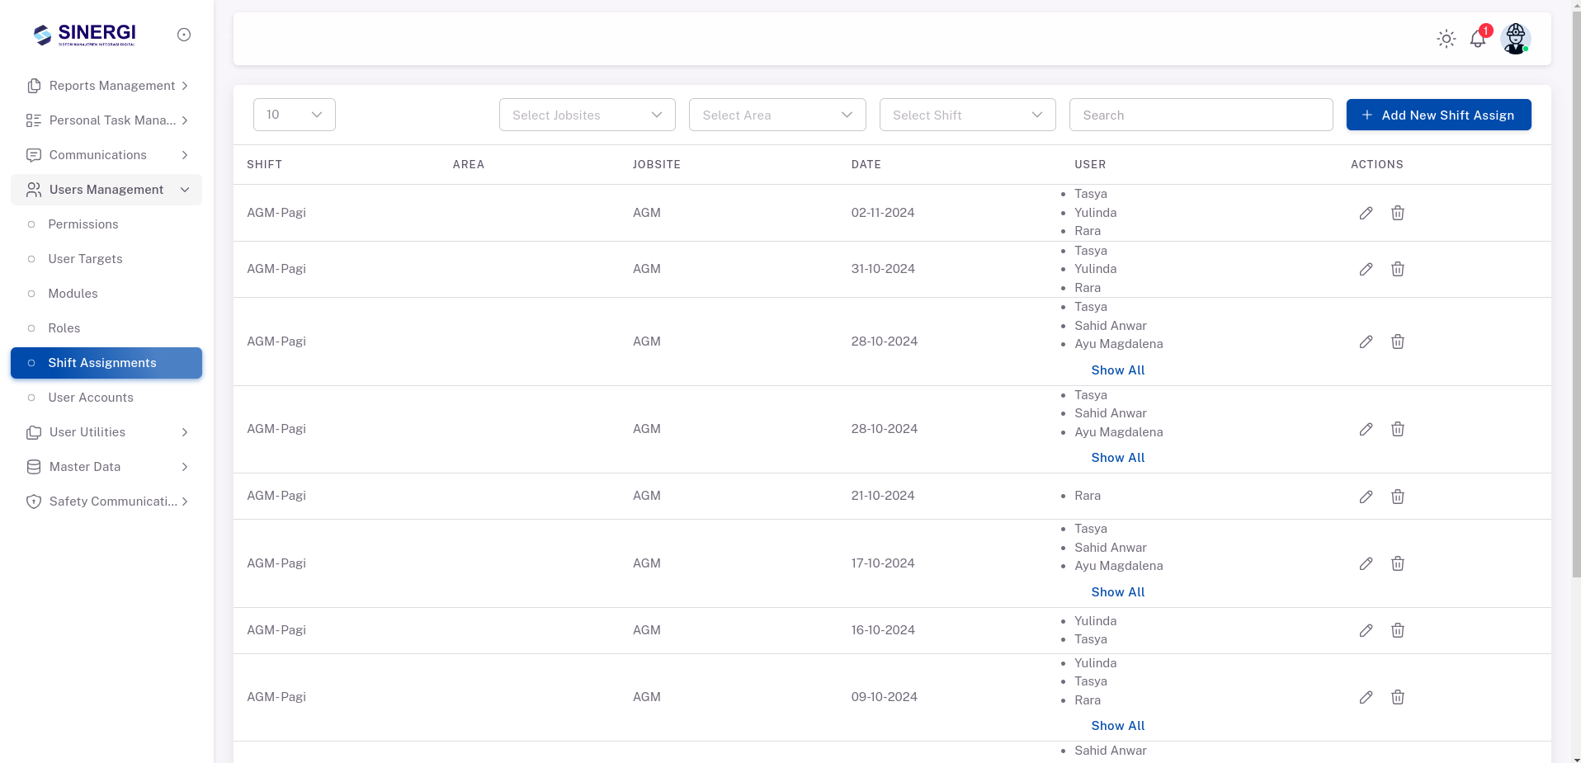Go to User Accounts
This screenshot has height=763, width=1581.
pos(106,398)
